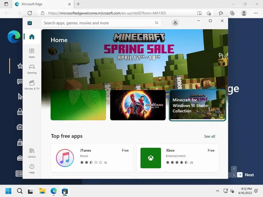
Task: Close the Microsoft Edge tab
Action: tap(69, 4)
